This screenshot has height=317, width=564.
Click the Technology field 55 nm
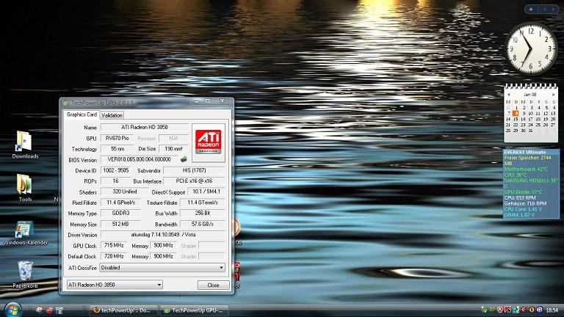click(117, 149)
